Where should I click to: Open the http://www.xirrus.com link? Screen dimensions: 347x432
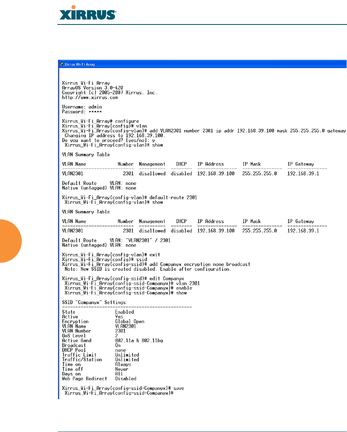point(90,97)
